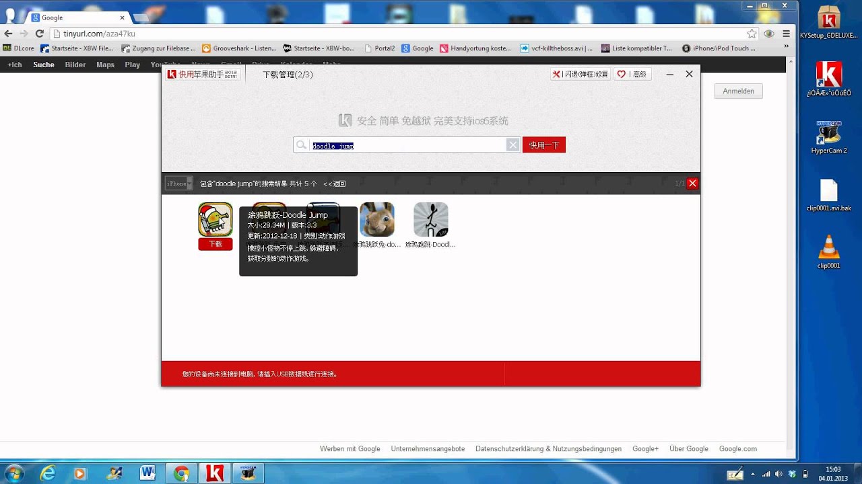This screenshot has height=484, width=862.
Task: Open vcf-killtheboss.avi bookmark
Action: pyautogui.click(x=556, y=48)
